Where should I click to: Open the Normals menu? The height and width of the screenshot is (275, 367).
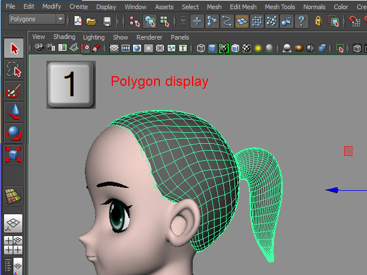pyautogui.click(x=314, y=7)
